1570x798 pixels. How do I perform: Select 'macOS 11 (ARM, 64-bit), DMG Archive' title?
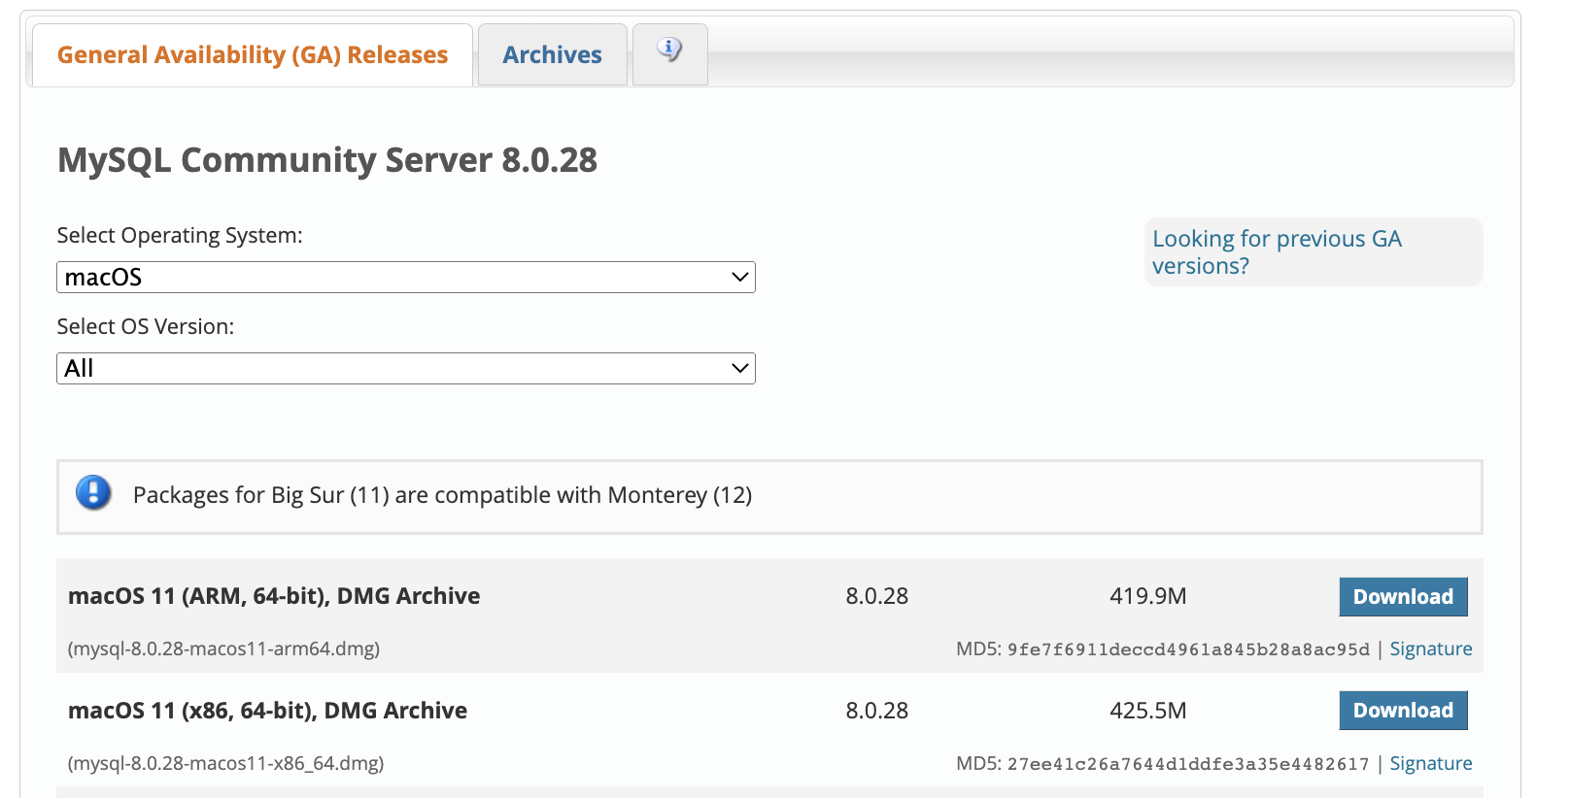point(274,596)
